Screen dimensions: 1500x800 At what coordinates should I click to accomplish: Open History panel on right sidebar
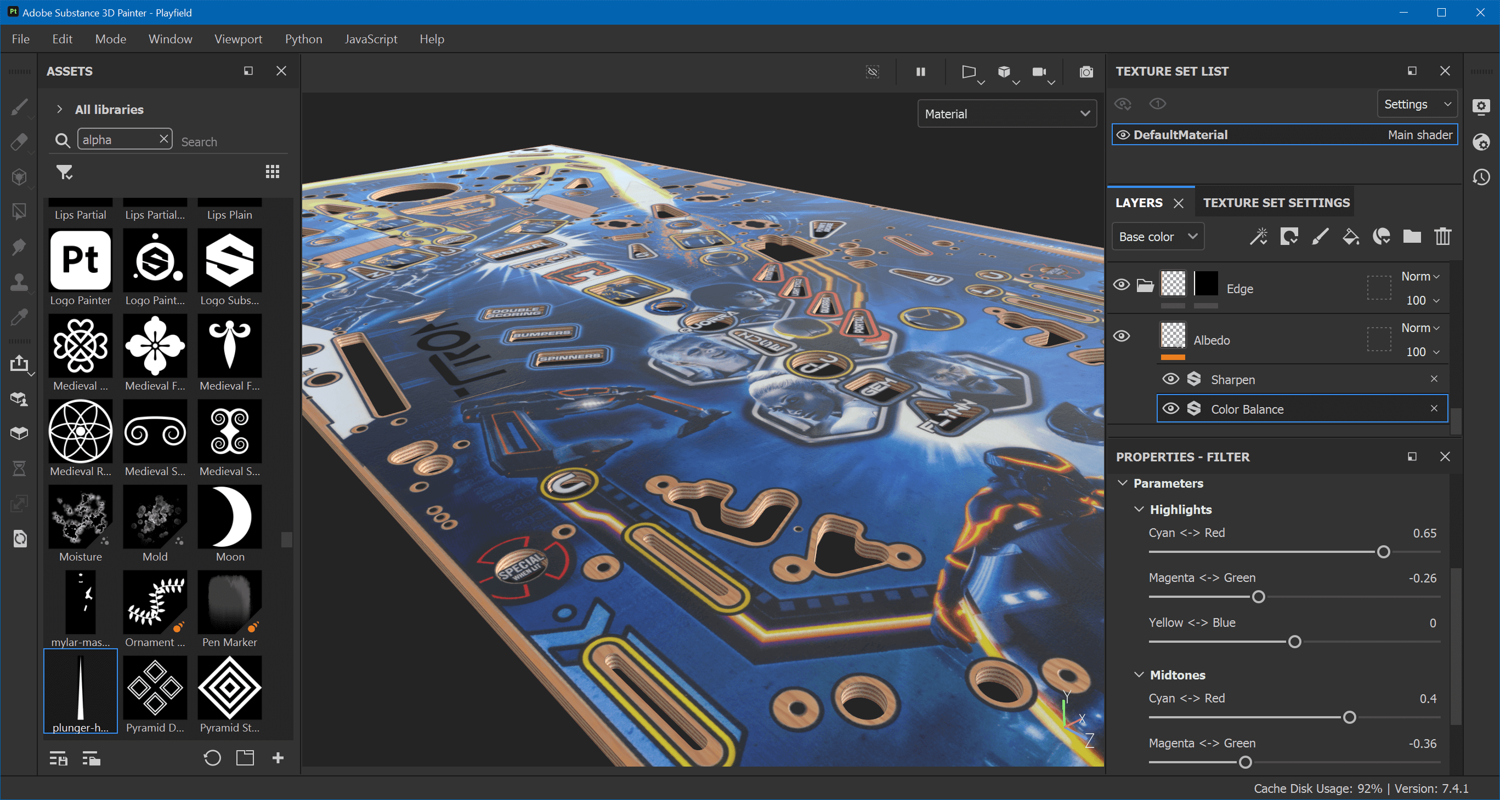(x=1481, y=177)
